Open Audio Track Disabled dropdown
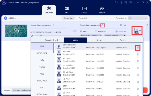151x96 pixels. pyautogui.click(x=91, y=35)
